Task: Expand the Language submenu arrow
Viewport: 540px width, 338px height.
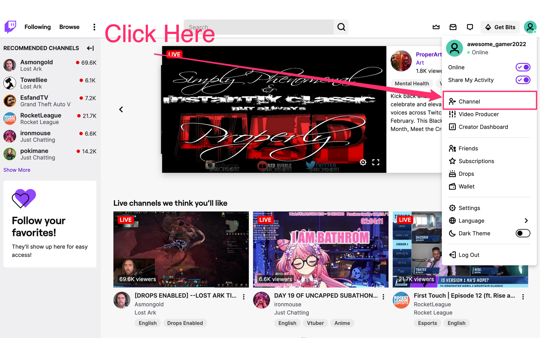Action: (526, 220)
